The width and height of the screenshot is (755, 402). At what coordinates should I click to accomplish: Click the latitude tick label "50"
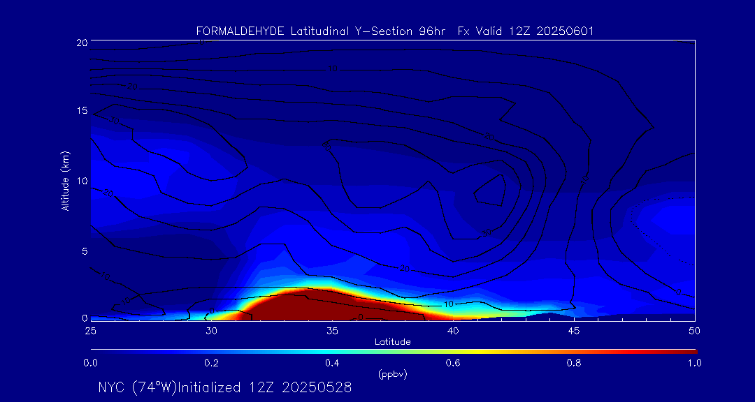694,330
